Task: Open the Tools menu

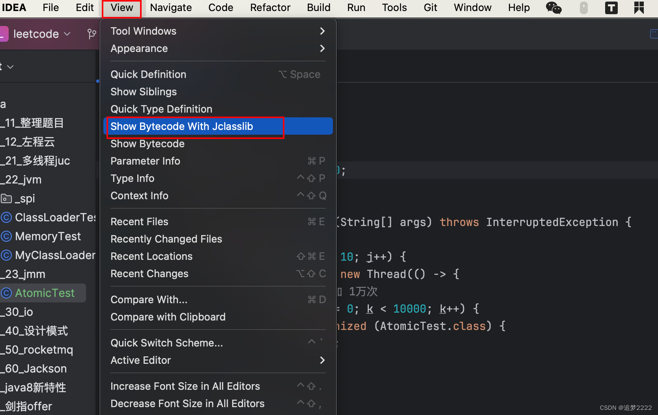Action: coord(394,8)
